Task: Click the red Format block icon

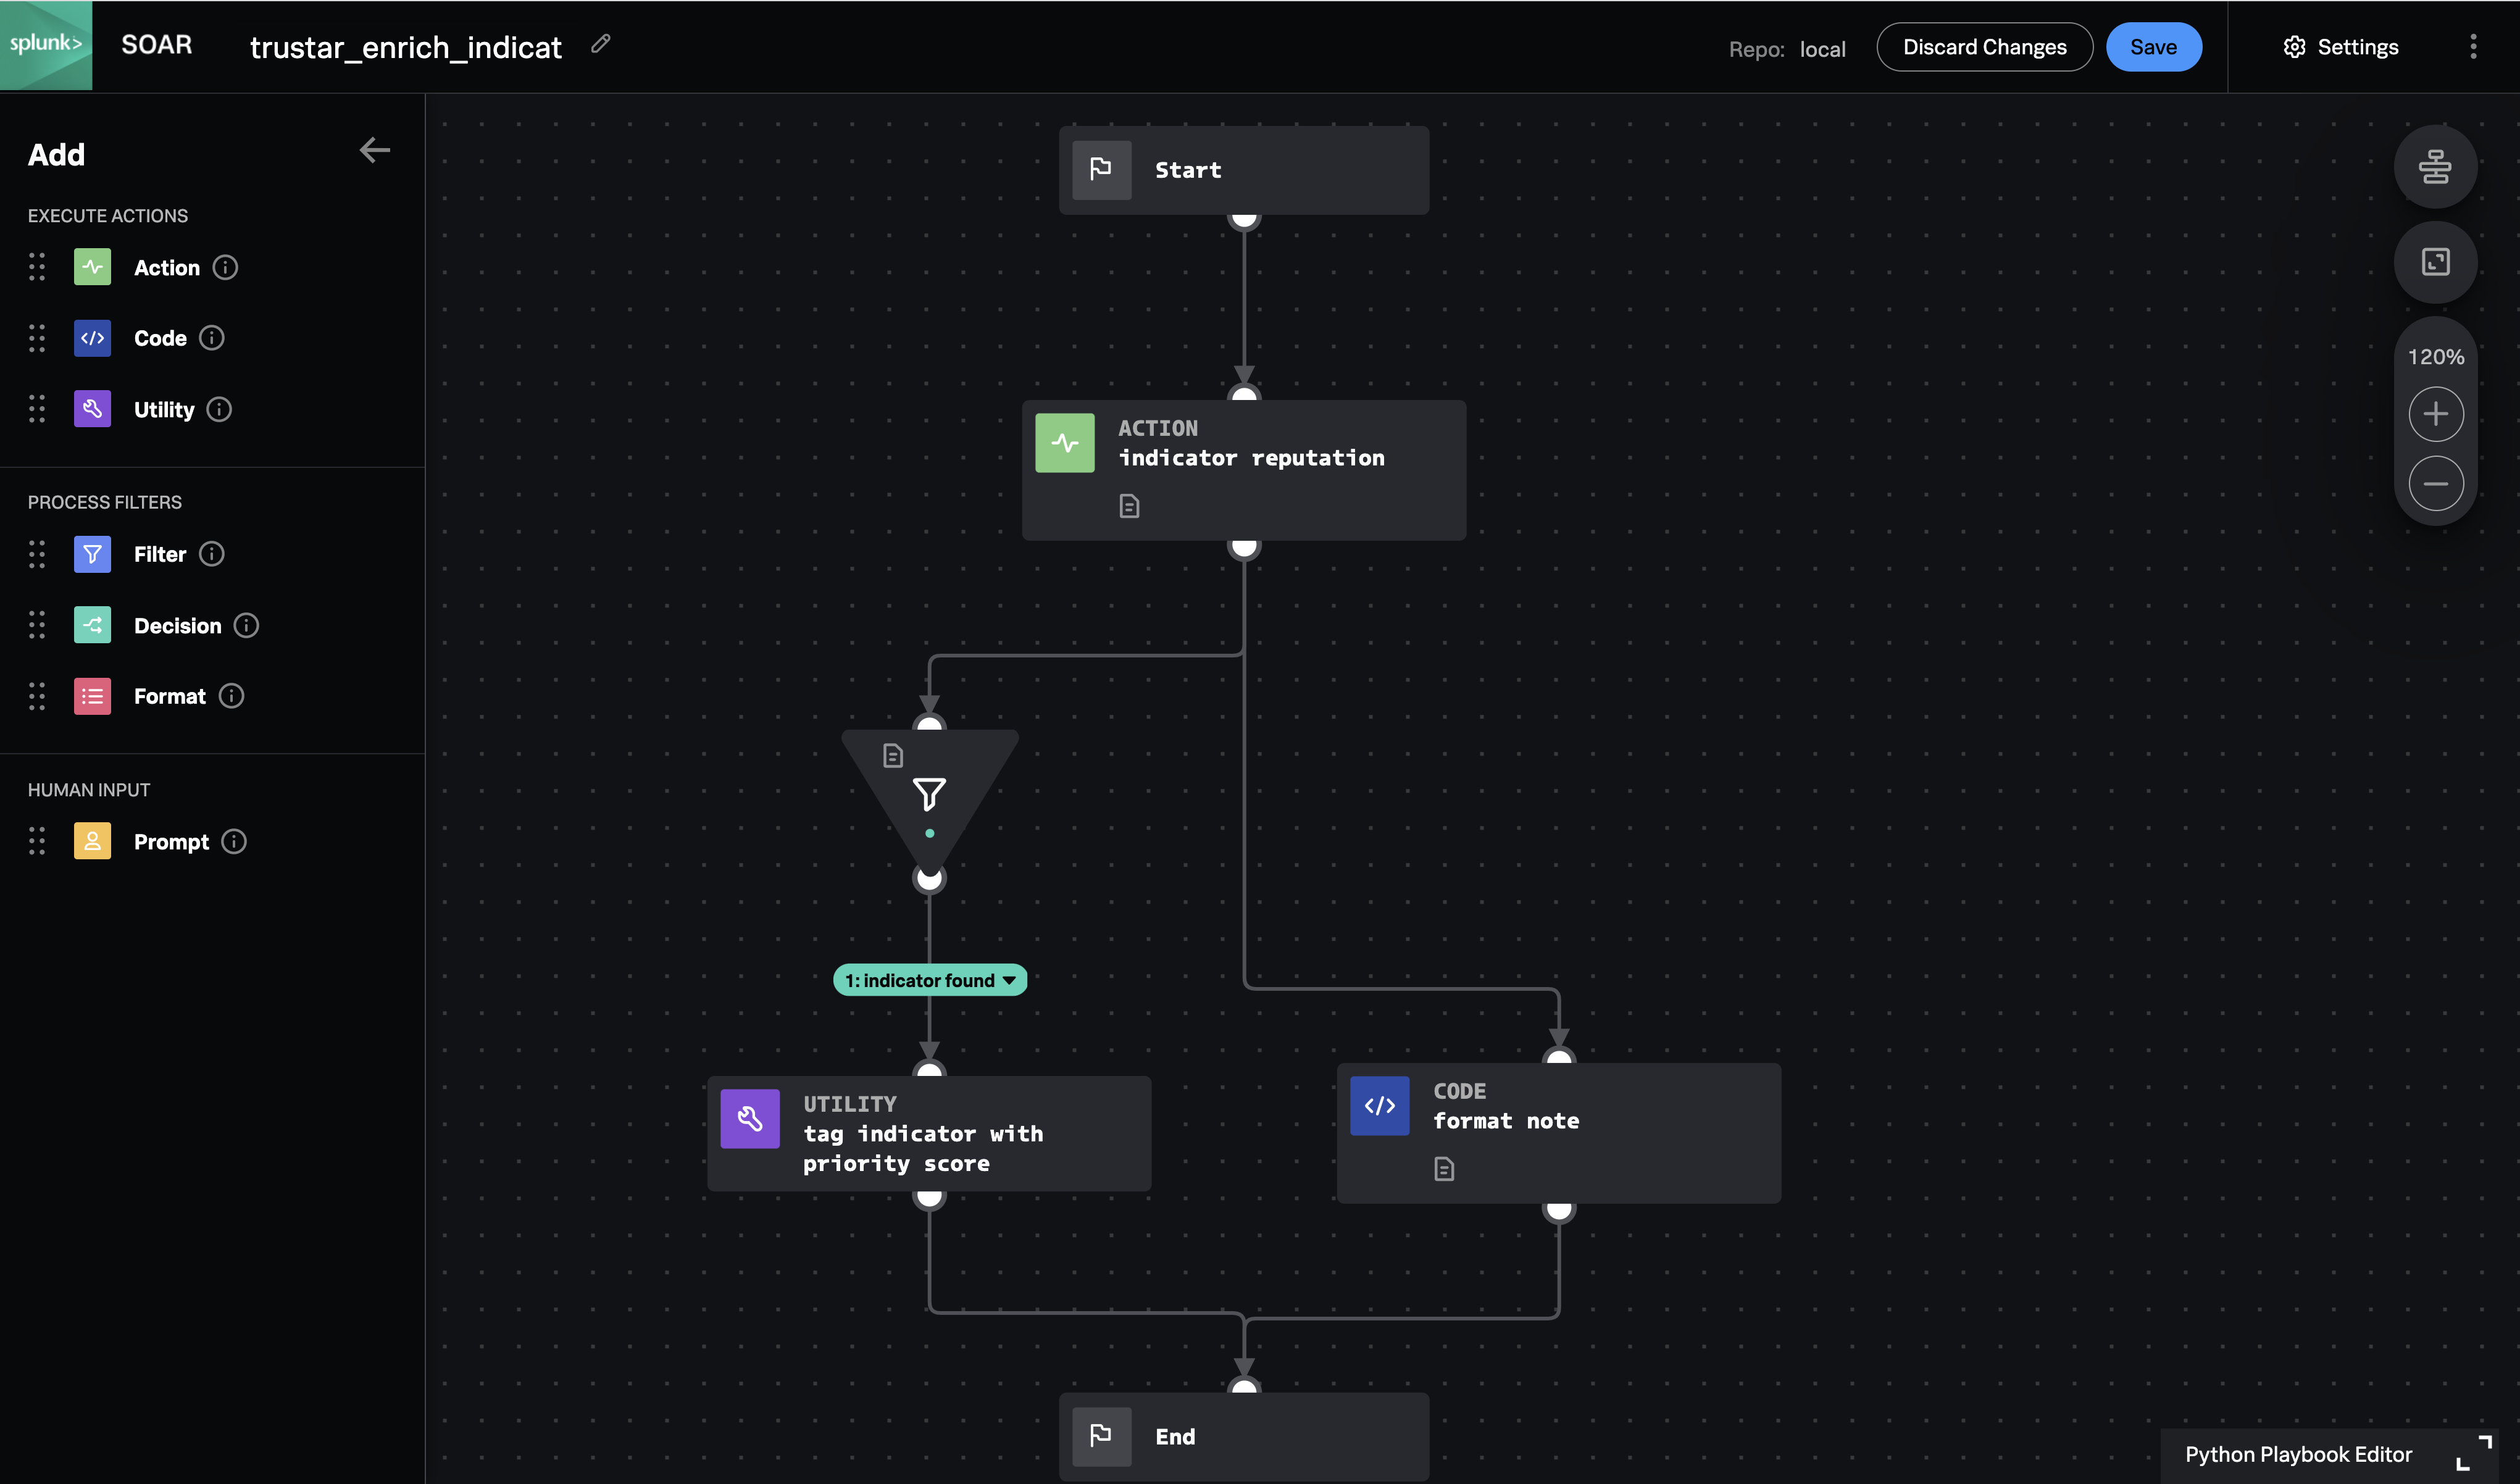Action: [x=92, y=696]
